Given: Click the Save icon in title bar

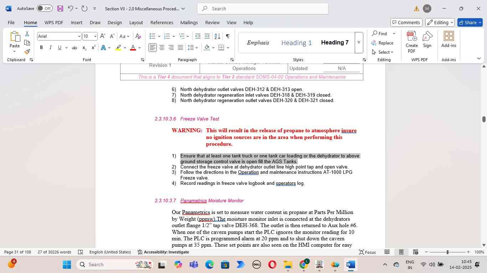Looking at the screenshot, I should click(60, 9).
